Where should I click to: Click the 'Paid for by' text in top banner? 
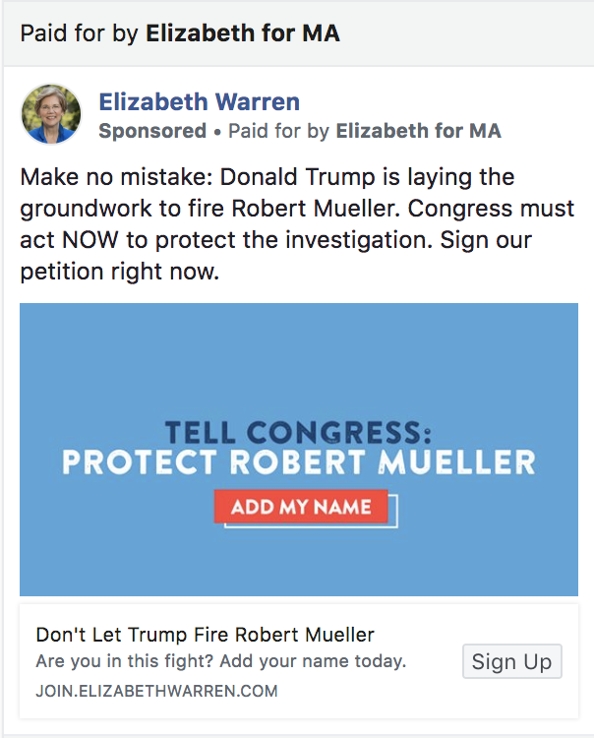point(79,33)
